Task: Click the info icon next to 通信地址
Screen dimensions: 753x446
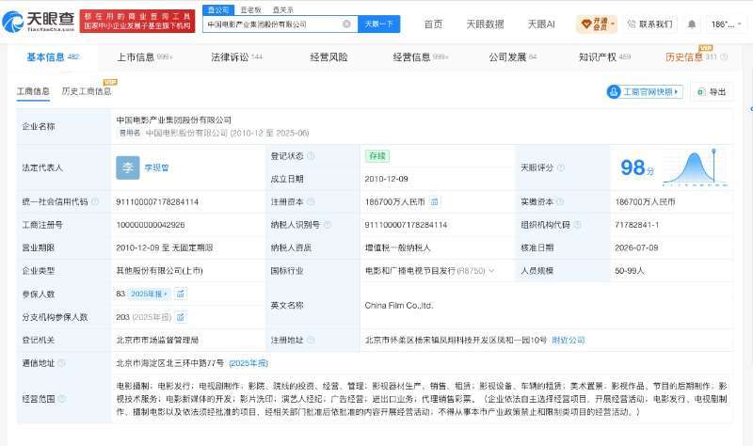Action: [x=61, y=363]
